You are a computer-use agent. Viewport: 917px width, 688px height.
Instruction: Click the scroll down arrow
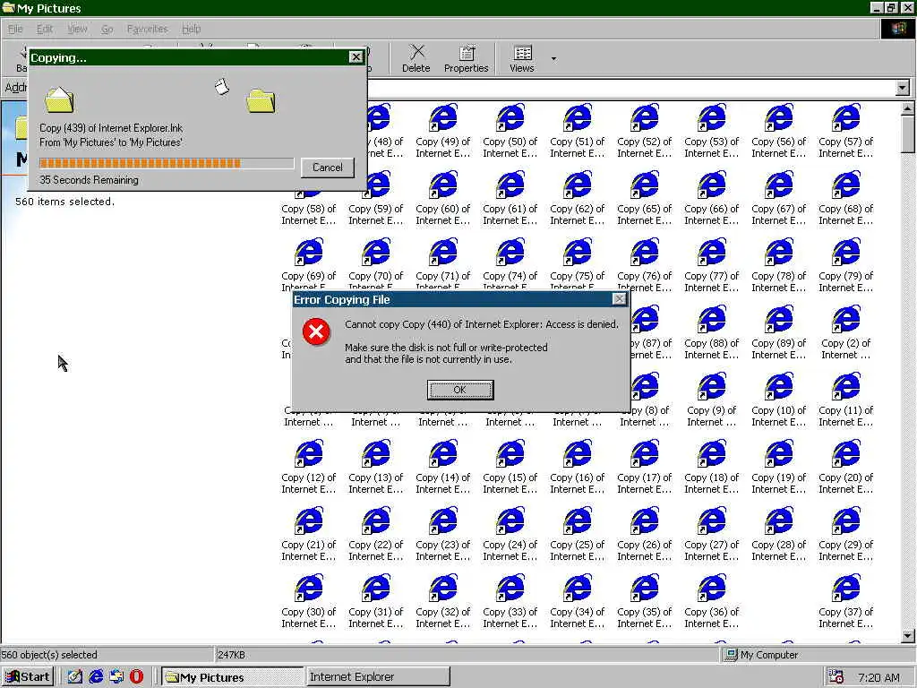coord(907,635)
